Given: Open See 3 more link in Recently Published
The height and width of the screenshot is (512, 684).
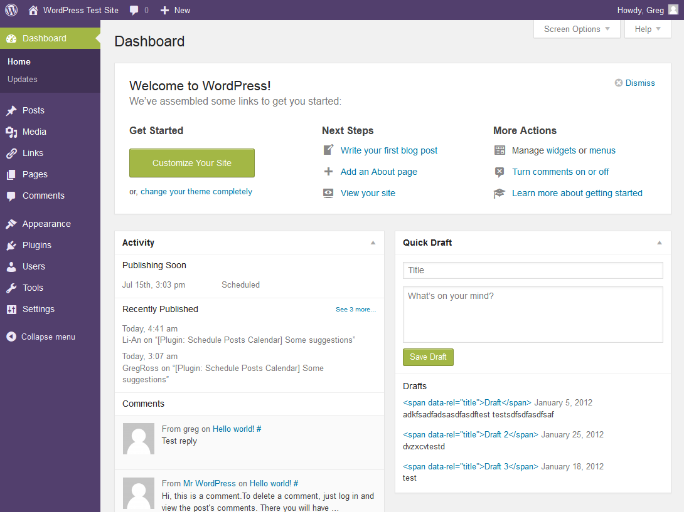Looking at the screenshot, I should click(356, 310).
